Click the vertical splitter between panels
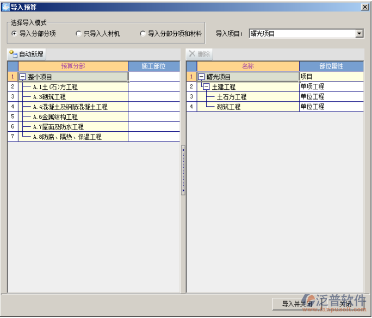The image size is (372, 318). click(183, 170)
